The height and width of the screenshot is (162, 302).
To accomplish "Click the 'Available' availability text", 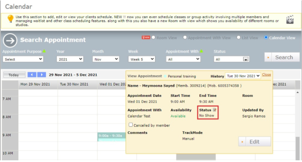I will pyautogui.click(x=178, y=116).
